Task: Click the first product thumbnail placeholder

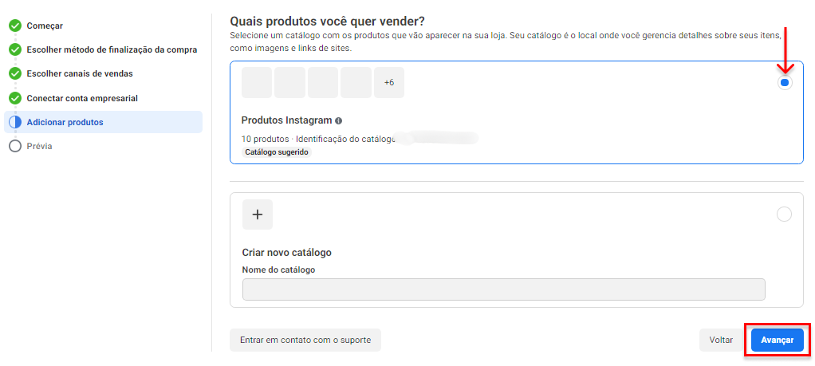Action: pyautogui.click(x=257, y=82)
